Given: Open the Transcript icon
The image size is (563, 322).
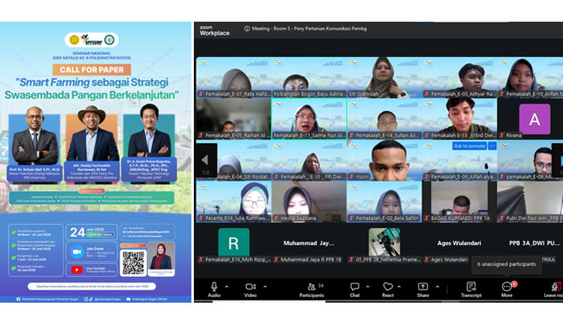Looking at the screenshot, I should pyautogui.click(x=471, y=287).
